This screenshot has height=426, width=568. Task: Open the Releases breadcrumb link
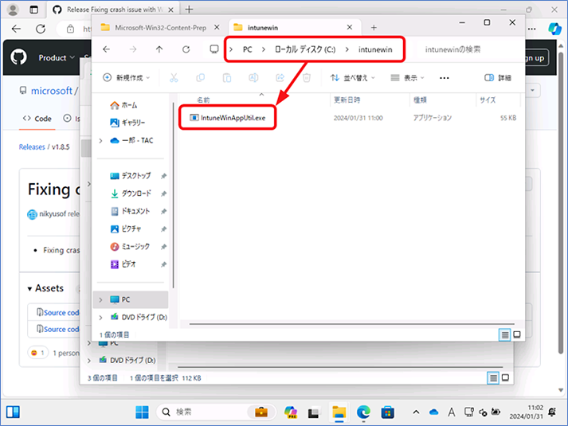pyautogui.click(x=32, y=147)
